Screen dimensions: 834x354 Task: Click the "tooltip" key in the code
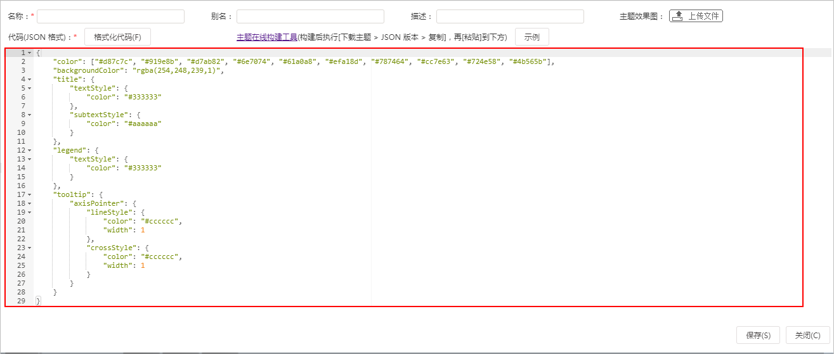pos(72,194)
